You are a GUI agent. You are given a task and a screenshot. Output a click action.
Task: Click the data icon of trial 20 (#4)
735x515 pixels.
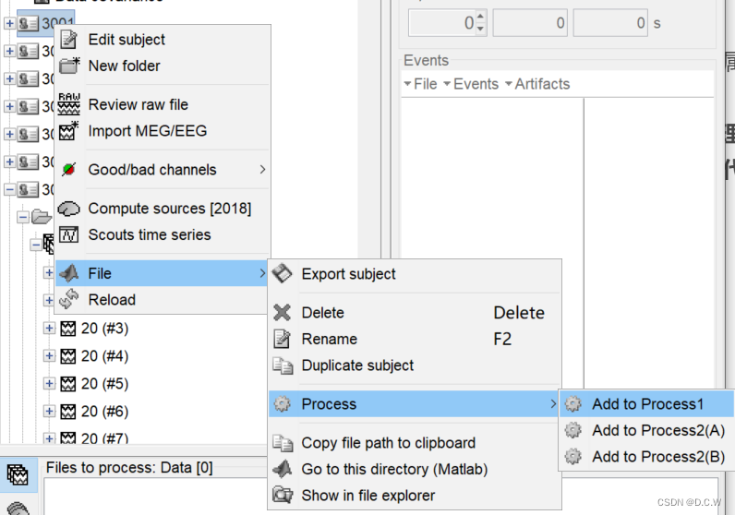pyautogui.click(x=68, y=356)
